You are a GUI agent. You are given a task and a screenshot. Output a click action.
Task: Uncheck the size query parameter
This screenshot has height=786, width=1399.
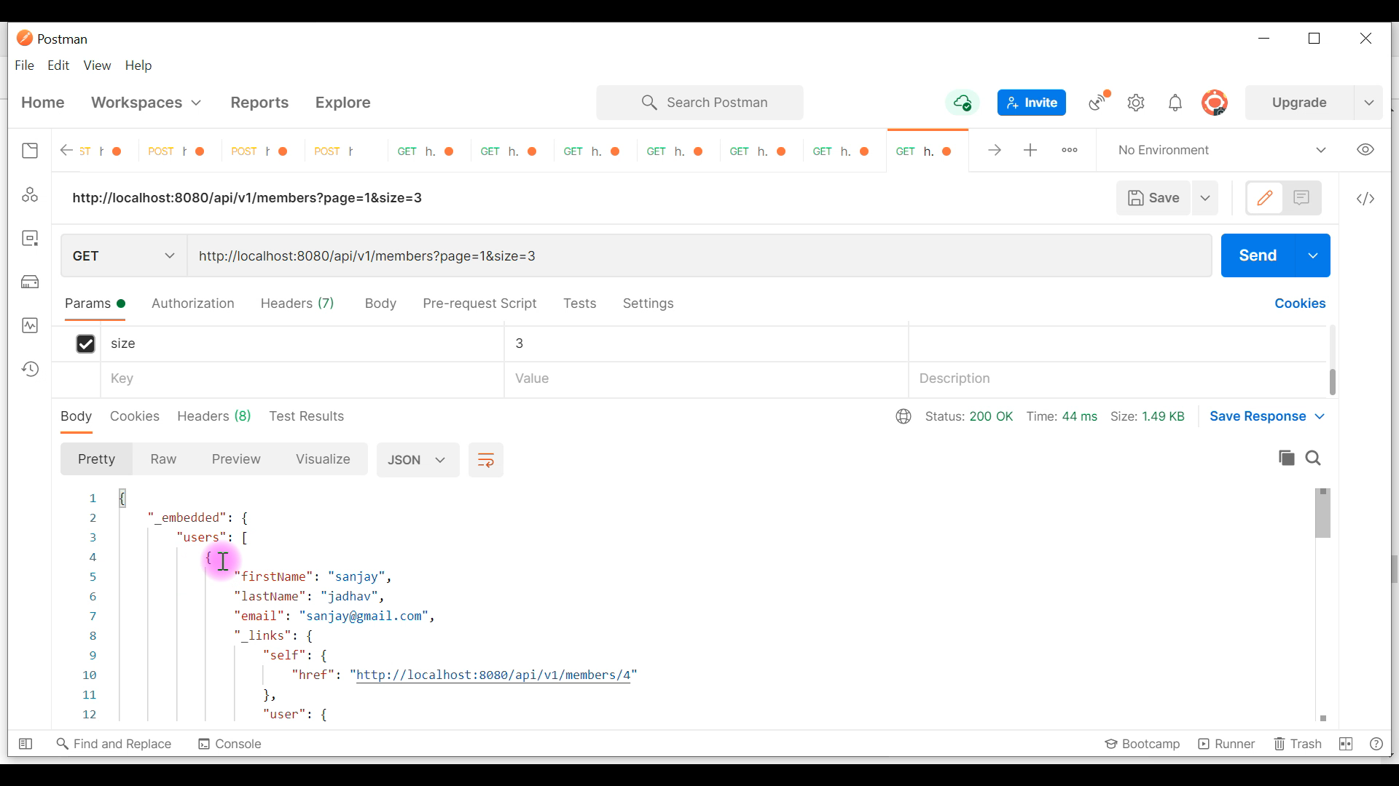pyautogui.click(x=85, y=344)
